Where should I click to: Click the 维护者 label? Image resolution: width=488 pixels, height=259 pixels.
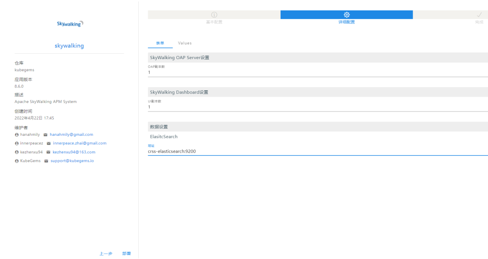pos(21,128)
